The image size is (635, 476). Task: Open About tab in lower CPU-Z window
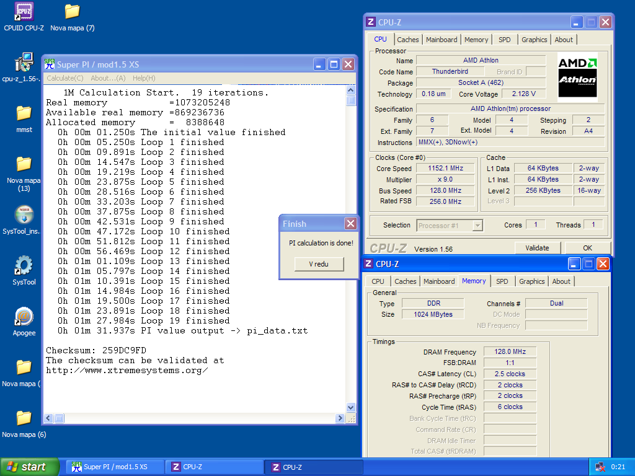click(561, 281)
